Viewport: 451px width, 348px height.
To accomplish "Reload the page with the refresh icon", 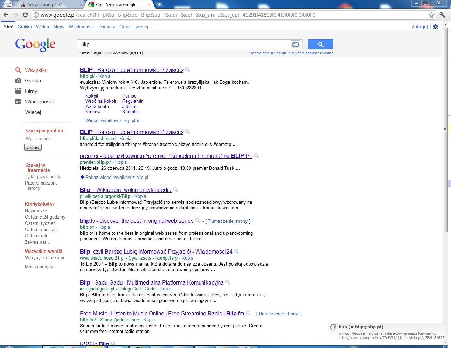I will [25, 15].
